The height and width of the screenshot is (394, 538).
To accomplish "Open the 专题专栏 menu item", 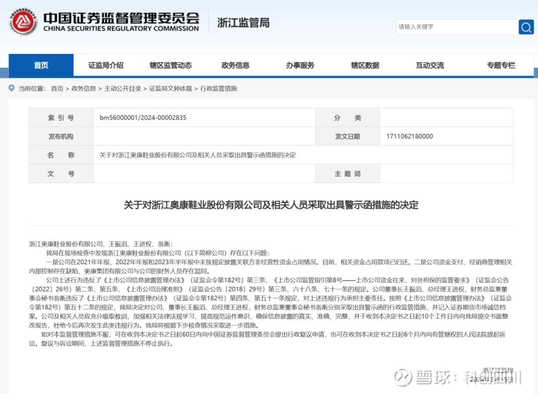I will pos(501,65).
